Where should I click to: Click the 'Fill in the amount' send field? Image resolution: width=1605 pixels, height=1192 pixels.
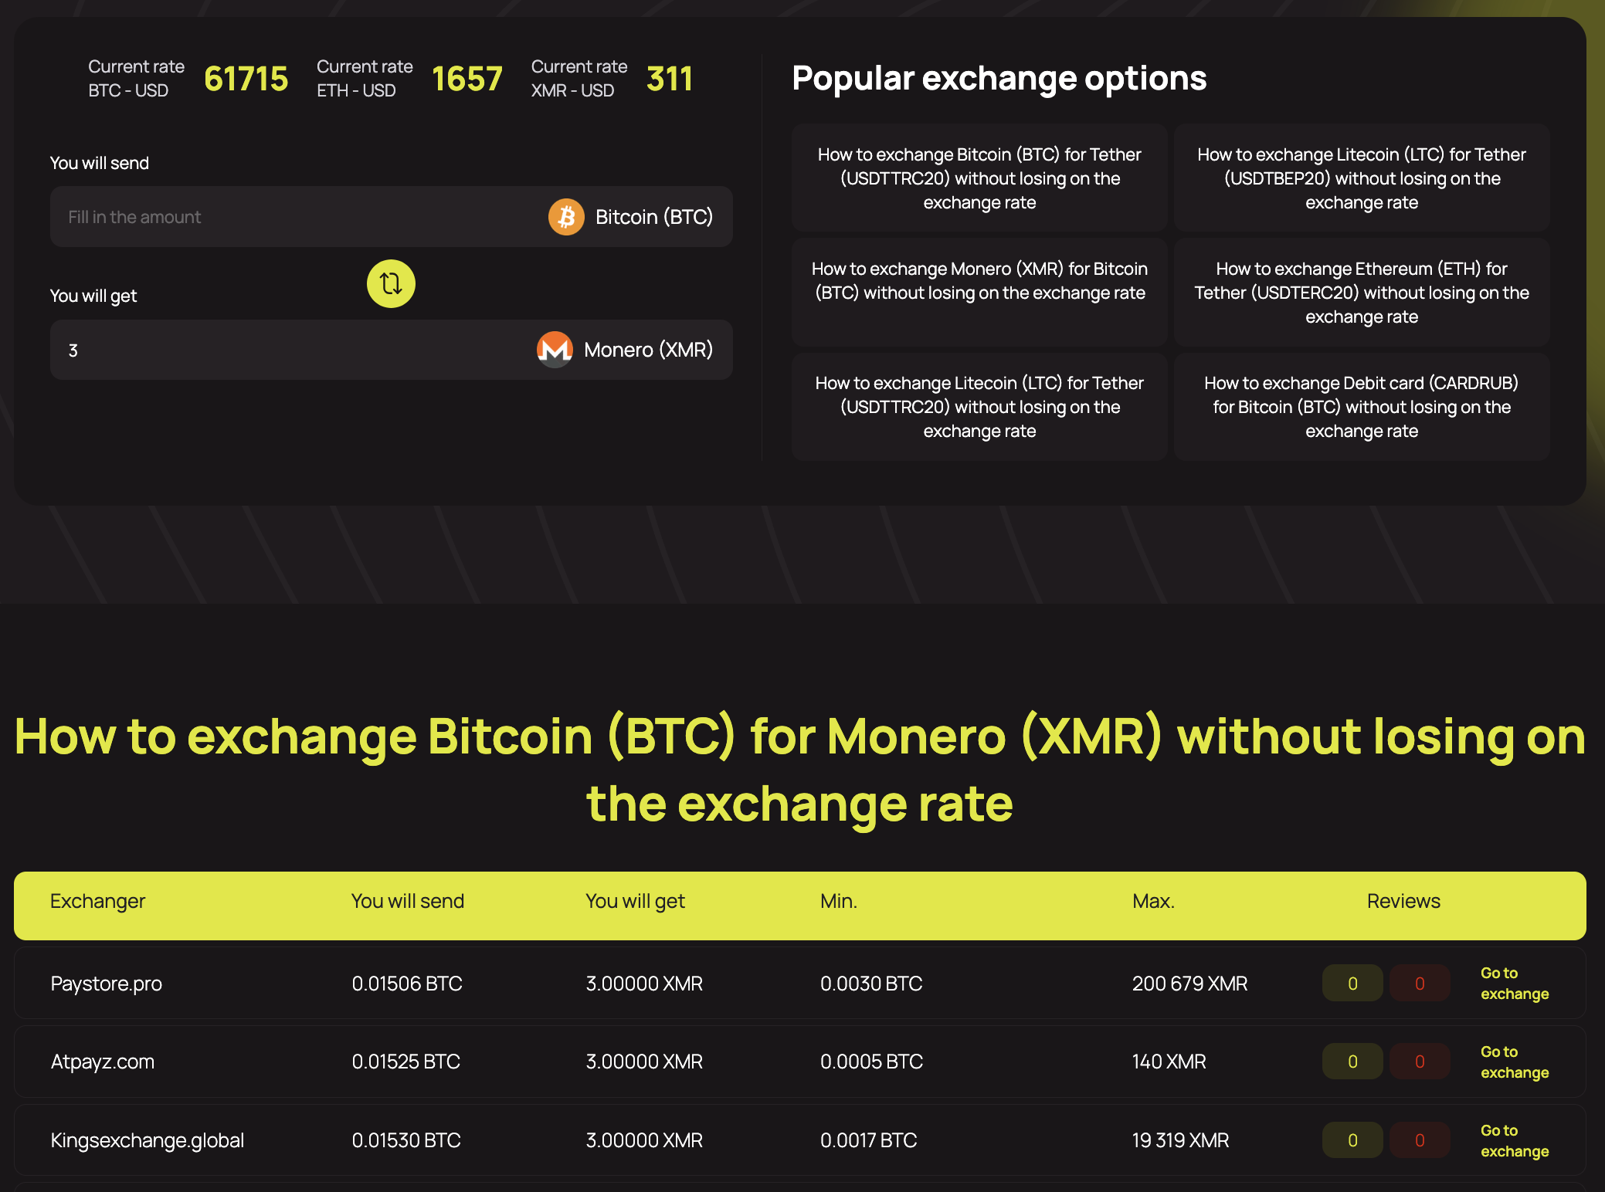tap(294, 217)
